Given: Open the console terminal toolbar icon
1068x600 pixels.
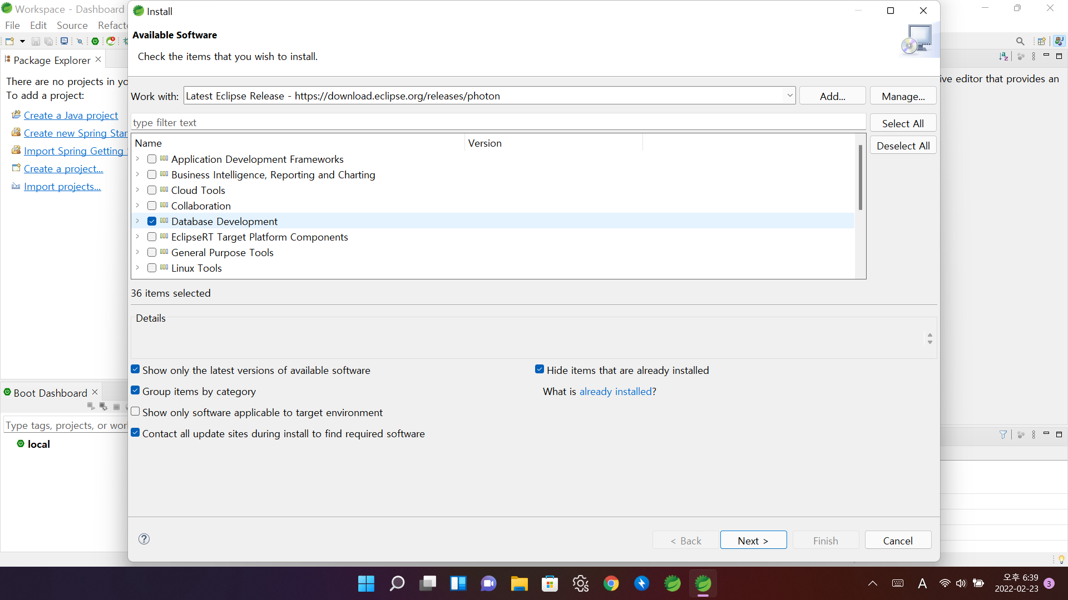Looking at the screenshot, I should click(65, 41).
